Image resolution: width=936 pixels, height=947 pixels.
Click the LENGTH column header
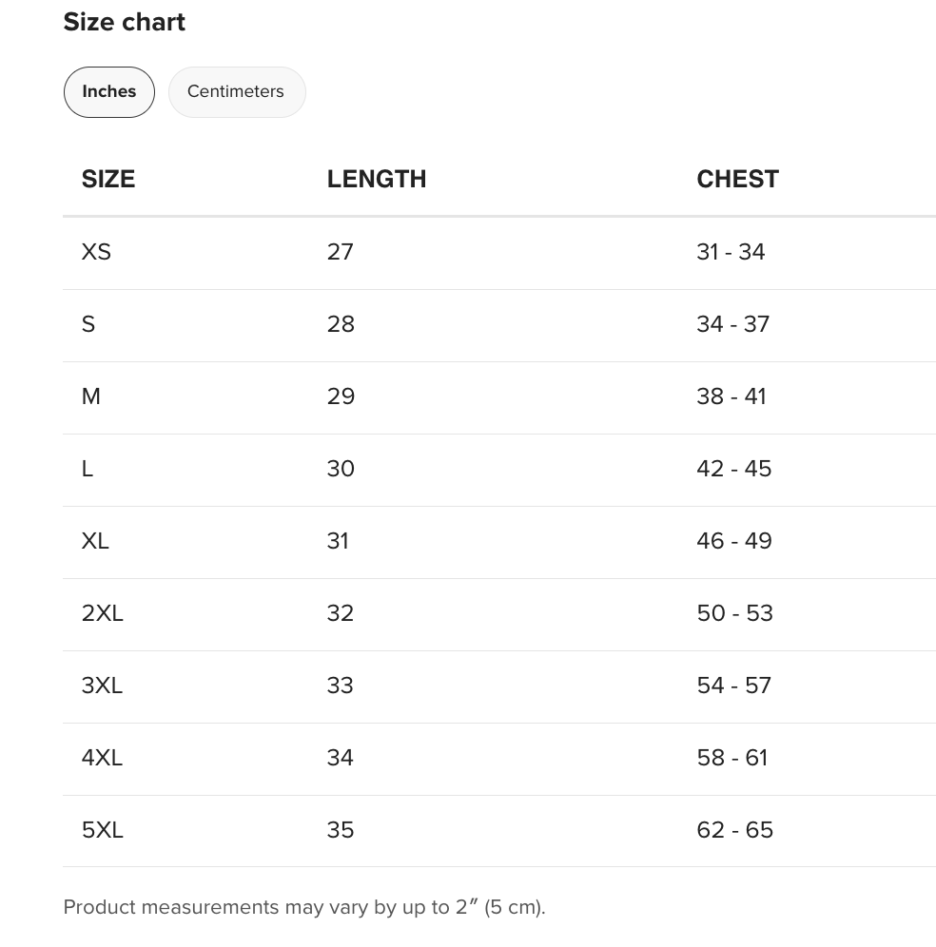[x=377, y=180]
